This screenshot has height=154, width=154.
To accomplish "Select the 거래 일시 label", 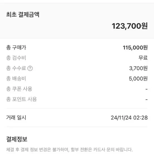I will coord(16,117).
